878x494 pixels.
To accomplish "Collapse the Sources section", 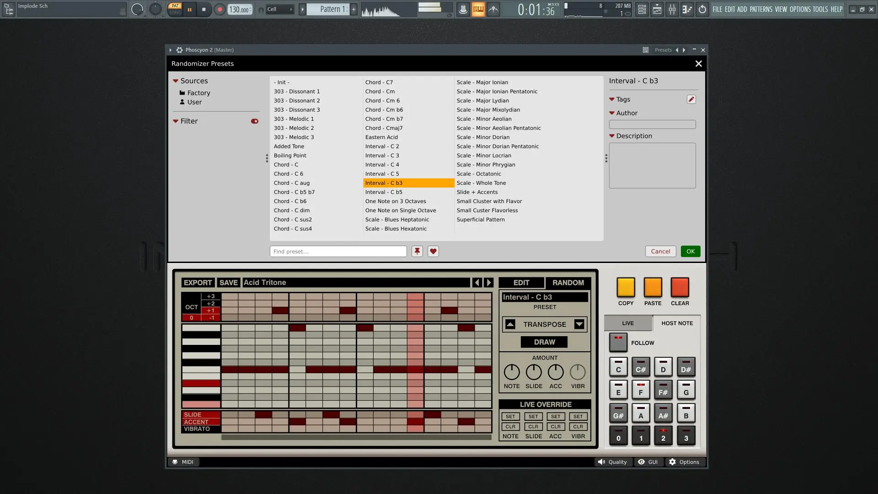I will (x=175, y=81).
